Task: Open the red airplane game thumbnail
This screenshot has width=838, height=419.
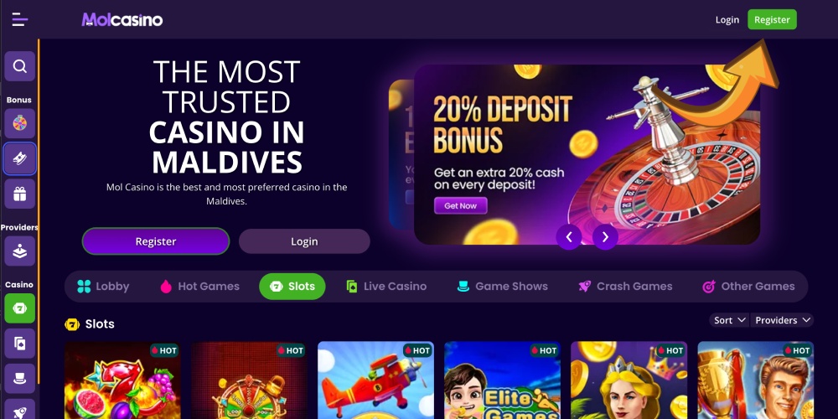Action: click(375, 380)
